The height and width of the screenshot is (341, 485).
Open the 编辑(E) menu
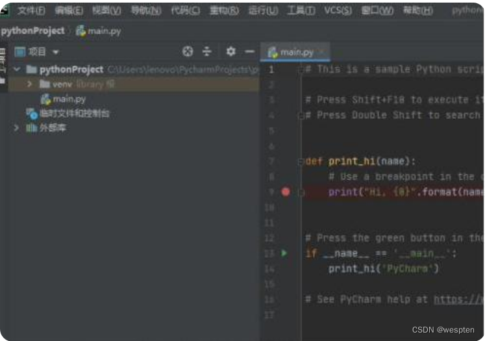pyautogui.click(x=69, y=11)
